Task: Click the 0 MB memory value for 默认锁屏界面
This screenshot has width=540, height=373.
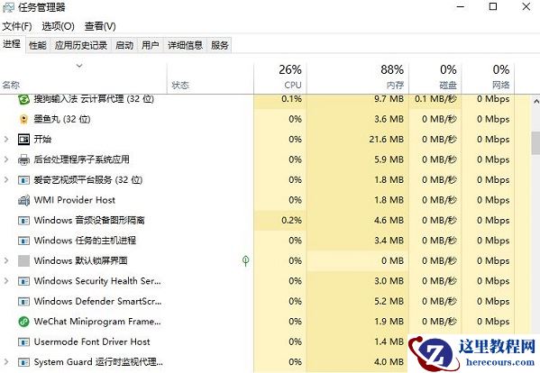Action: coord(392,260)
